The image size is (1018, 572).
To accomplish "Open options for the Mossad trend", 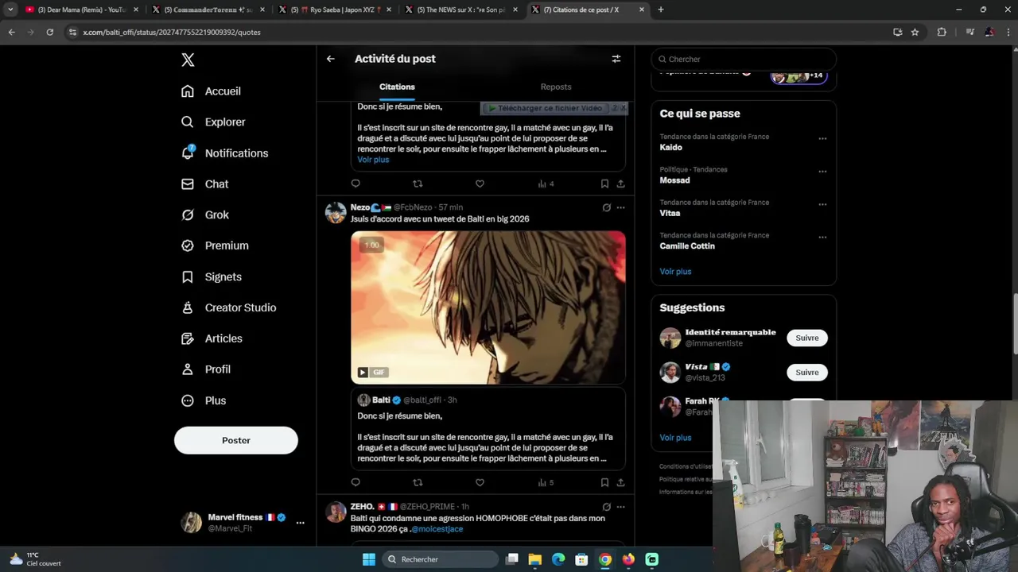I will click(822, 171).
